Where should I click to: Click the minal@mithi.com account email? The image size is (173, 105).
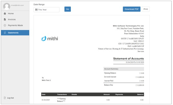pyautogui.click(x=17, y=5)
